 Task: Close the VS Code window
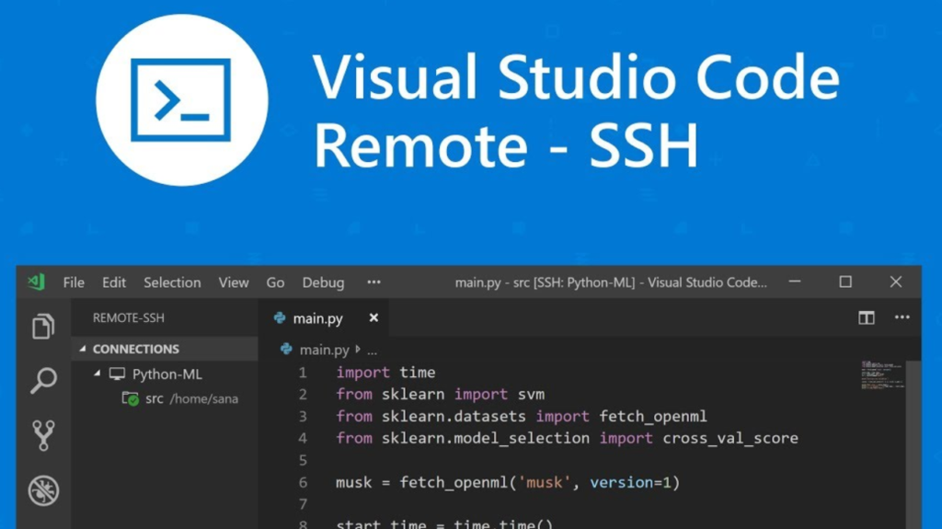coord(896,282)
